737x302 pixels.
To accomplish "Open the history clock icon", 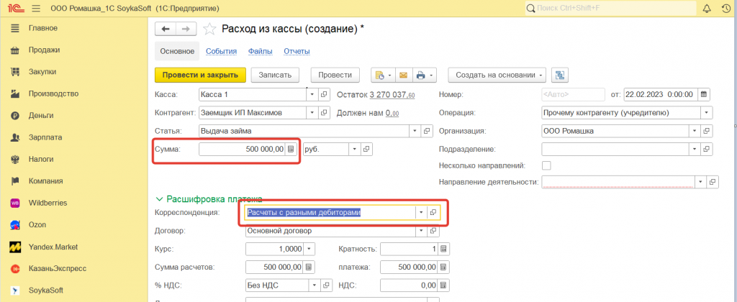I will (725, 9).
